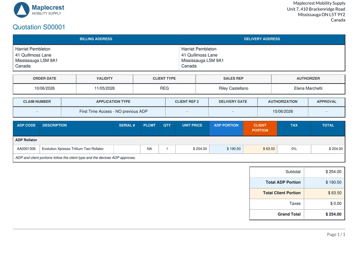Click the AUTHORIZATION header

coord(283,102)
